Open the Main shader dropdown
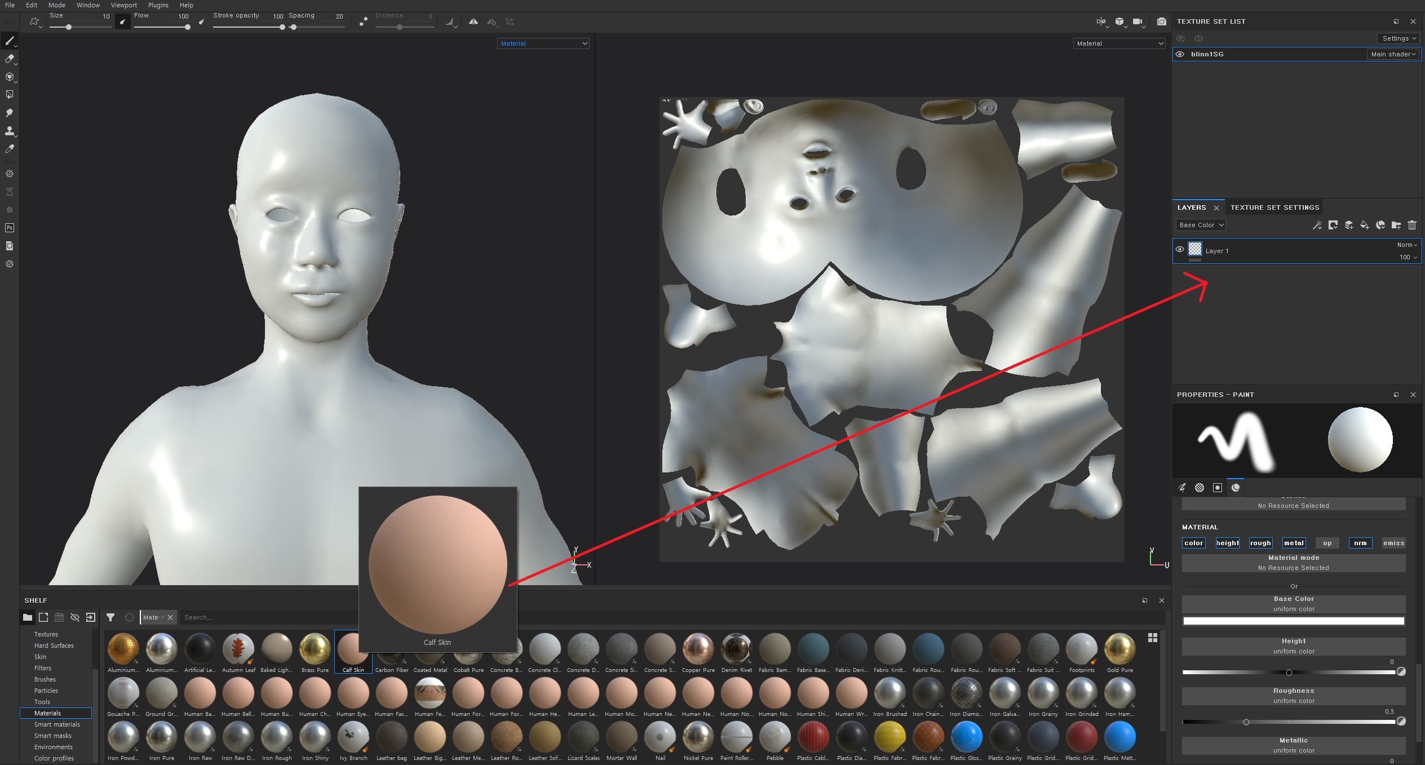 pos(1392,54)
